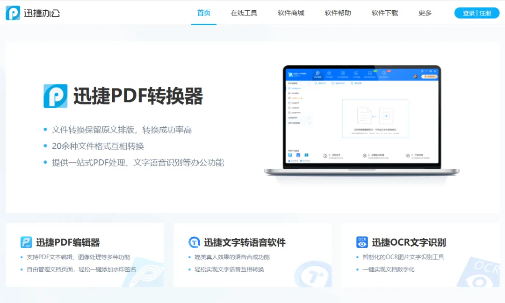This screenshot has width=505, height=303.
Task: Expand the 更多 navigation menu
Action: tap(425, 13)
